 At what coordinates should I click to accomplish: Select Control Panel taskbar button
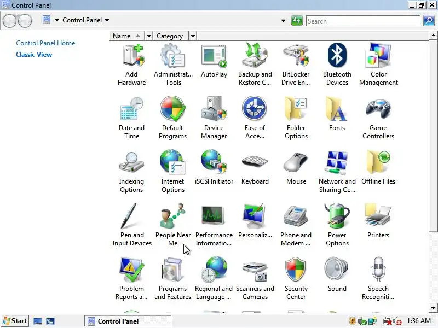pos(128,321)
